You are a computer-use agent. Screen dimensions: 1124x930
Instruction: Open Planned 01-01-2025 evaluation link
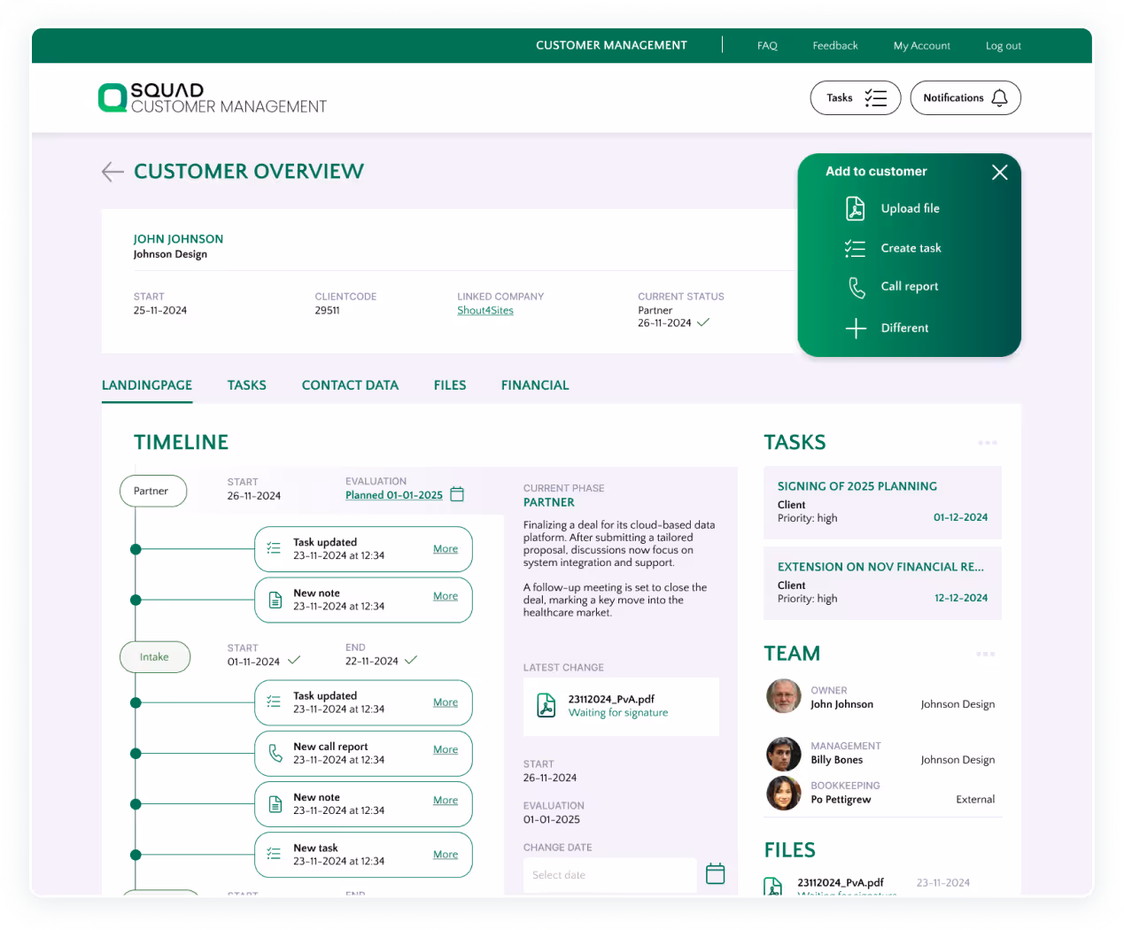coord(393,495)
